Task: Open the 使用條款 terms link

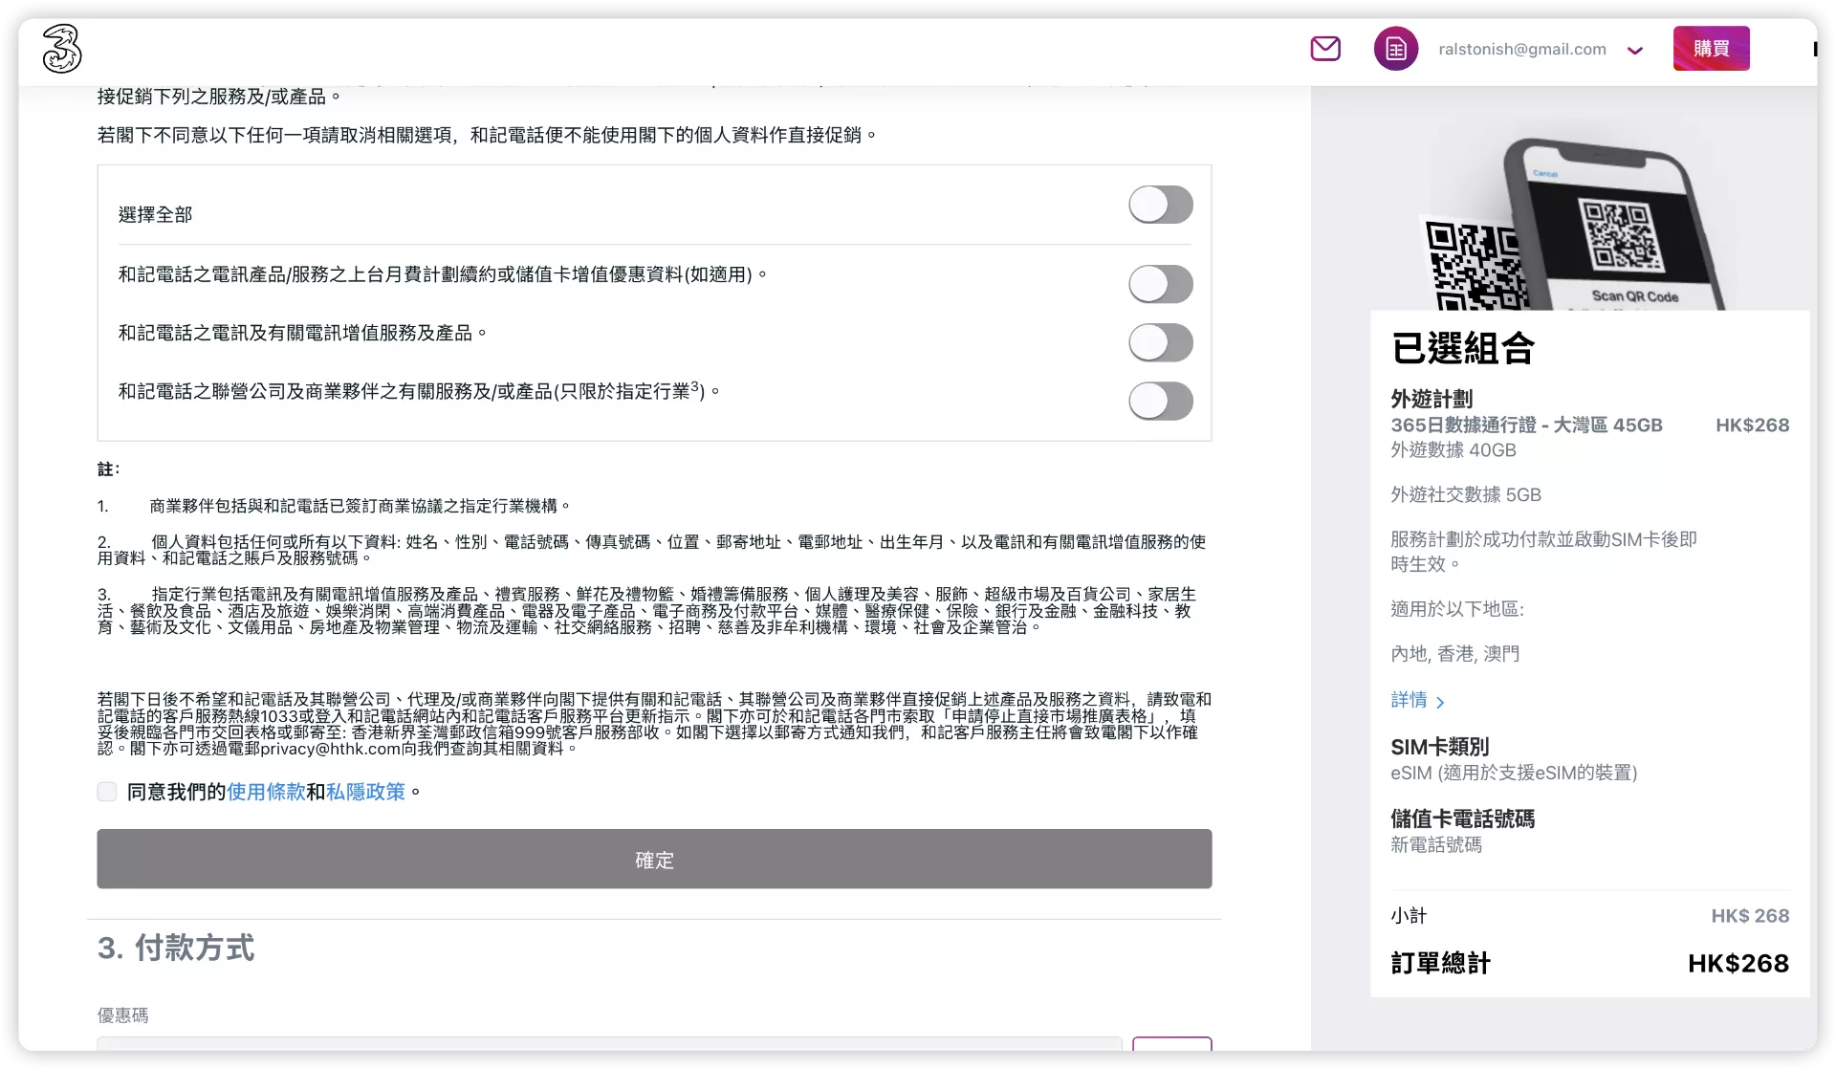Action: click(x=266, y=792)
